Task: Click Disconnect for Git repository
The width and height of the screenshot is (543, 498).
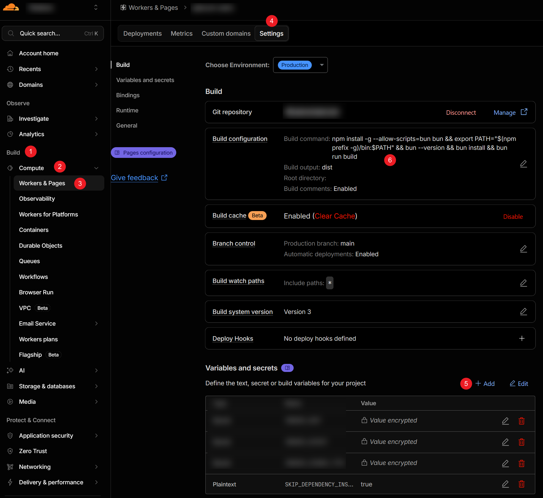Action: click(461, 112)
